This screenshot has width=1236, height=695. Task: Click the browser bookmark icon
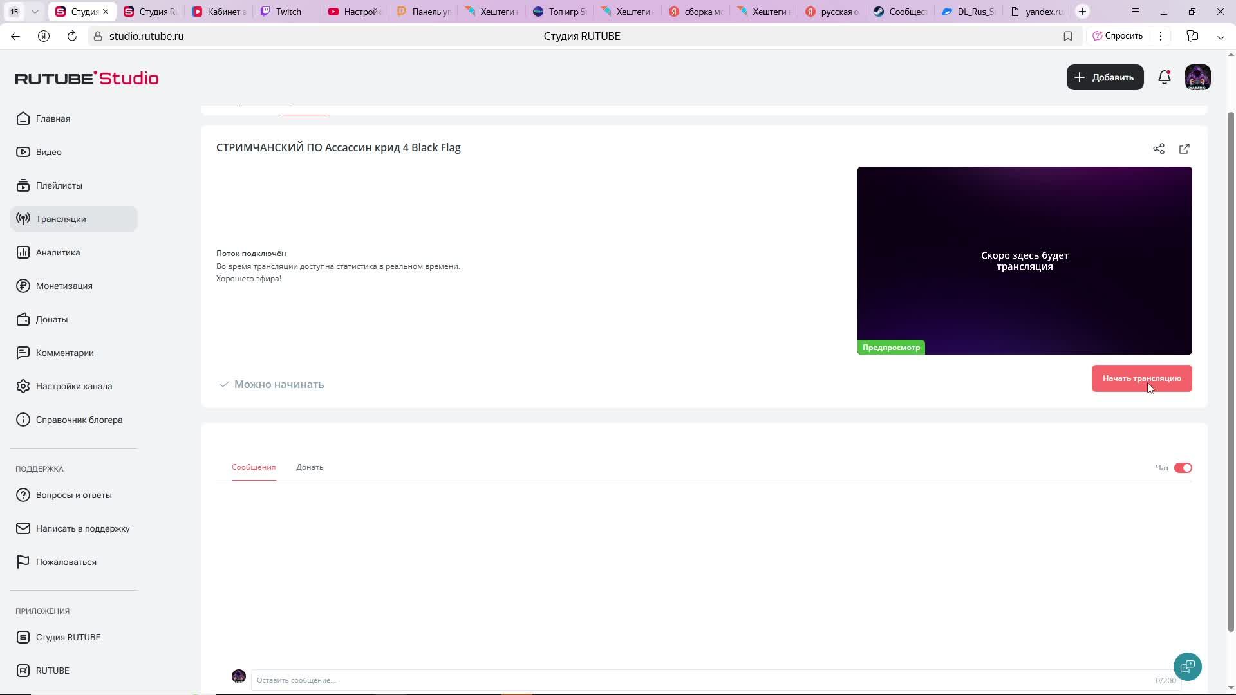pyautogui.click(x=1067, y=36)
